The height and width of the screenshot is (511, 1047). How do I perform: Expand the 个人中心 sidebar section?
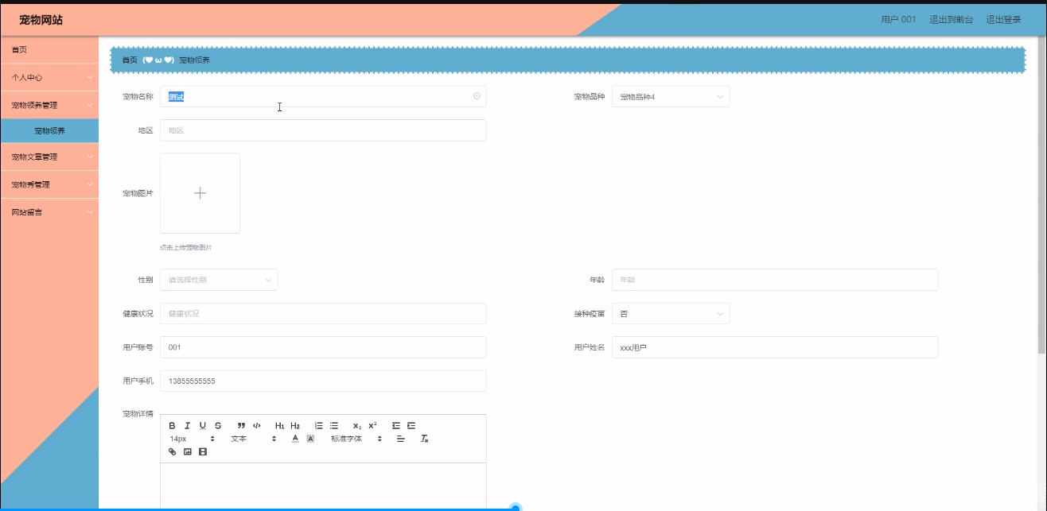click(49, 77)
